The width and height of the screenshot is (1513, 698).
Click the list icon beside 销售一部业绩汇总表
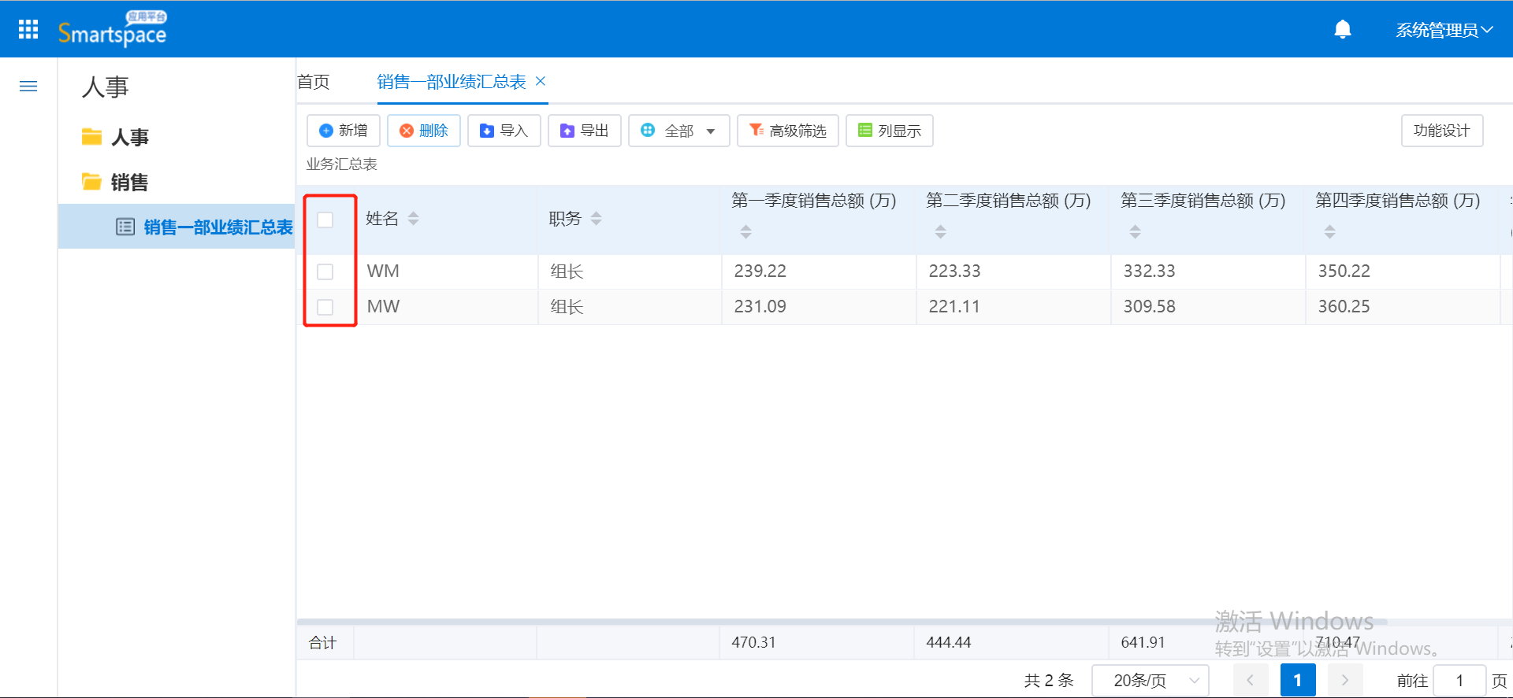click(125, 227)
